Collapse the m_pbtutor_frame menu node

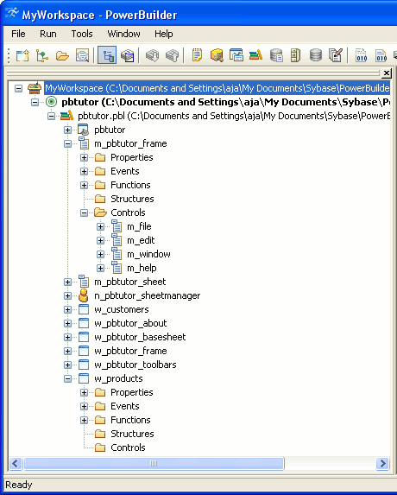68,144
